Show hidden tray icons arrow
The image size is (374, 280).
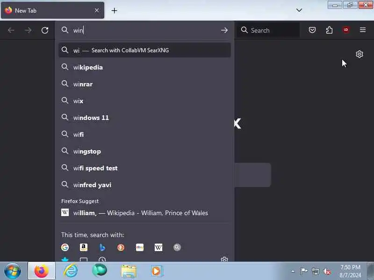[x=293, y=271]
